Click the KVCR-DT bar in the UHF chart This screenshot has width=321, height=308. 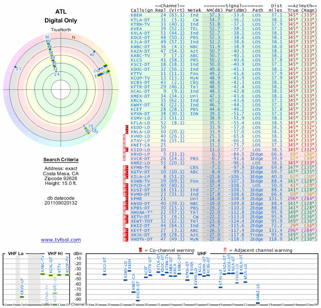pos(138,300)
